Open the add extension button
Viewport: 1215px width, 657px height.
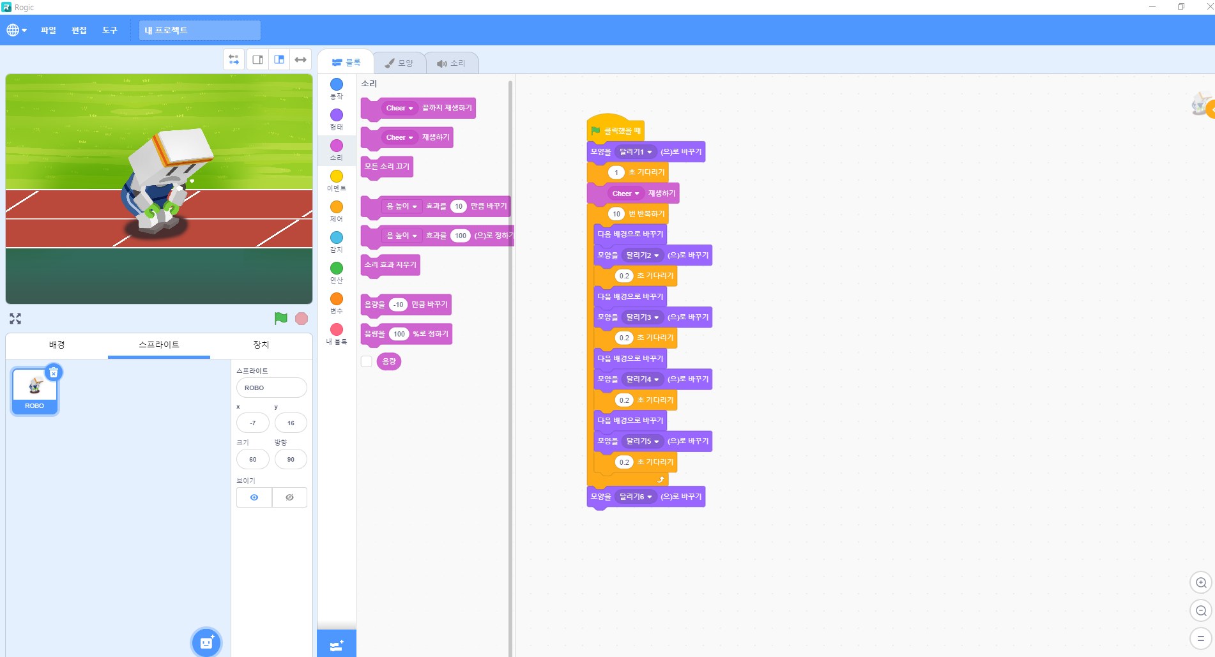pyautogui.click(x=337, y=645)
